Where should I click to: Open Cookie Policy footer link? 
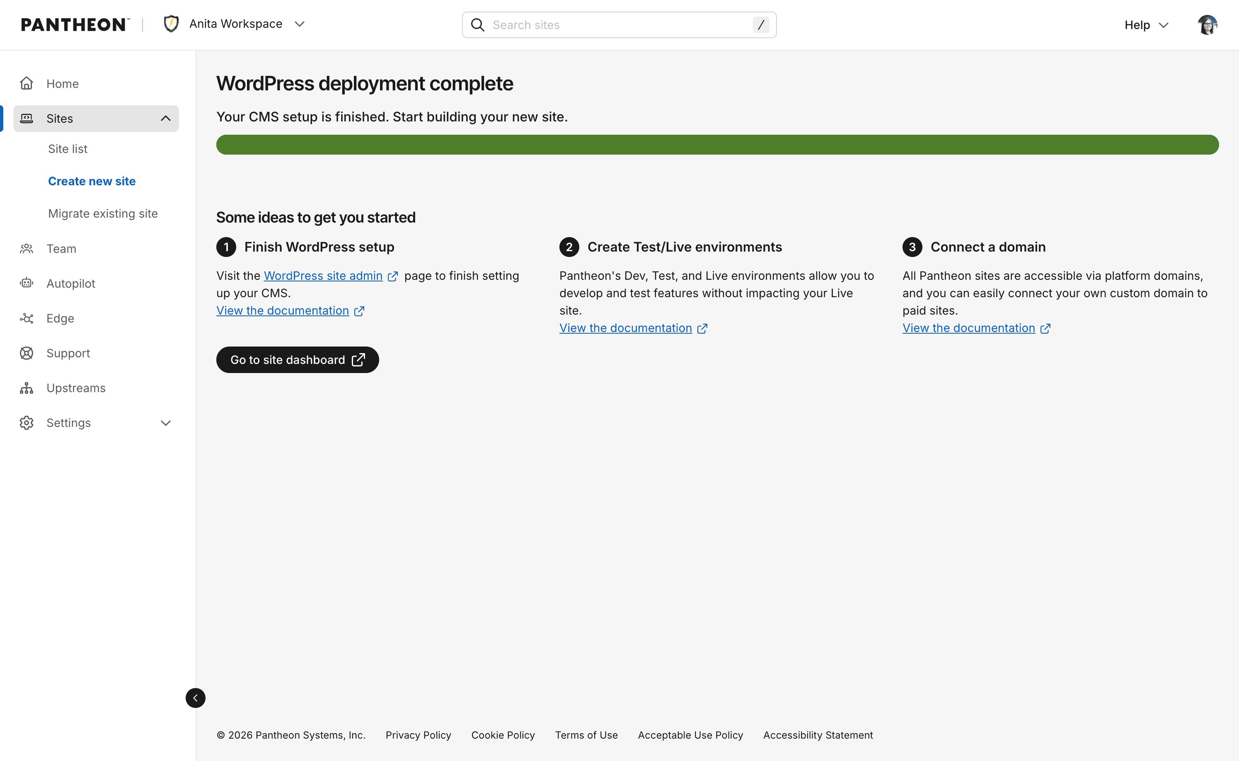coord(503,735)
